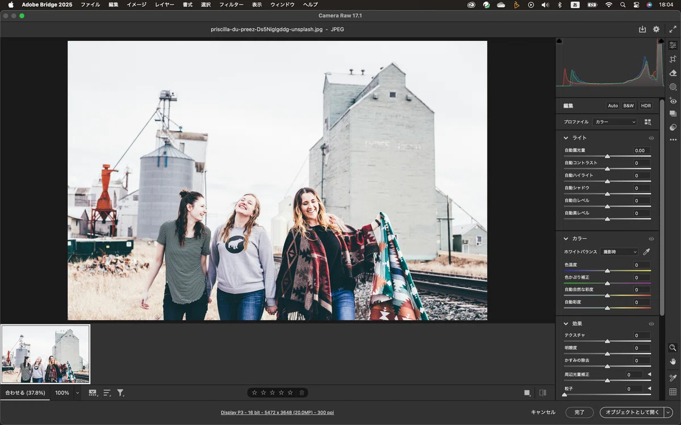Toggle the color sampler overlay tool
Image resolution: width=681 pixels, height=425 pixels.
point(673,378)
